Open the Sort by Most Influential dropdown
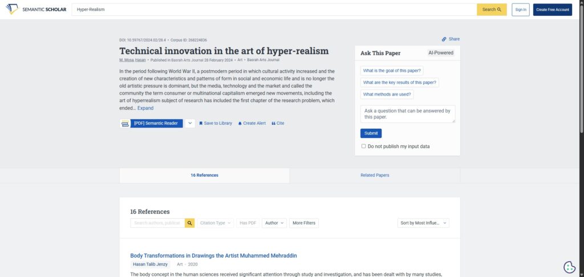This screenshot has height=277, width=584. (x=423, y=223)
